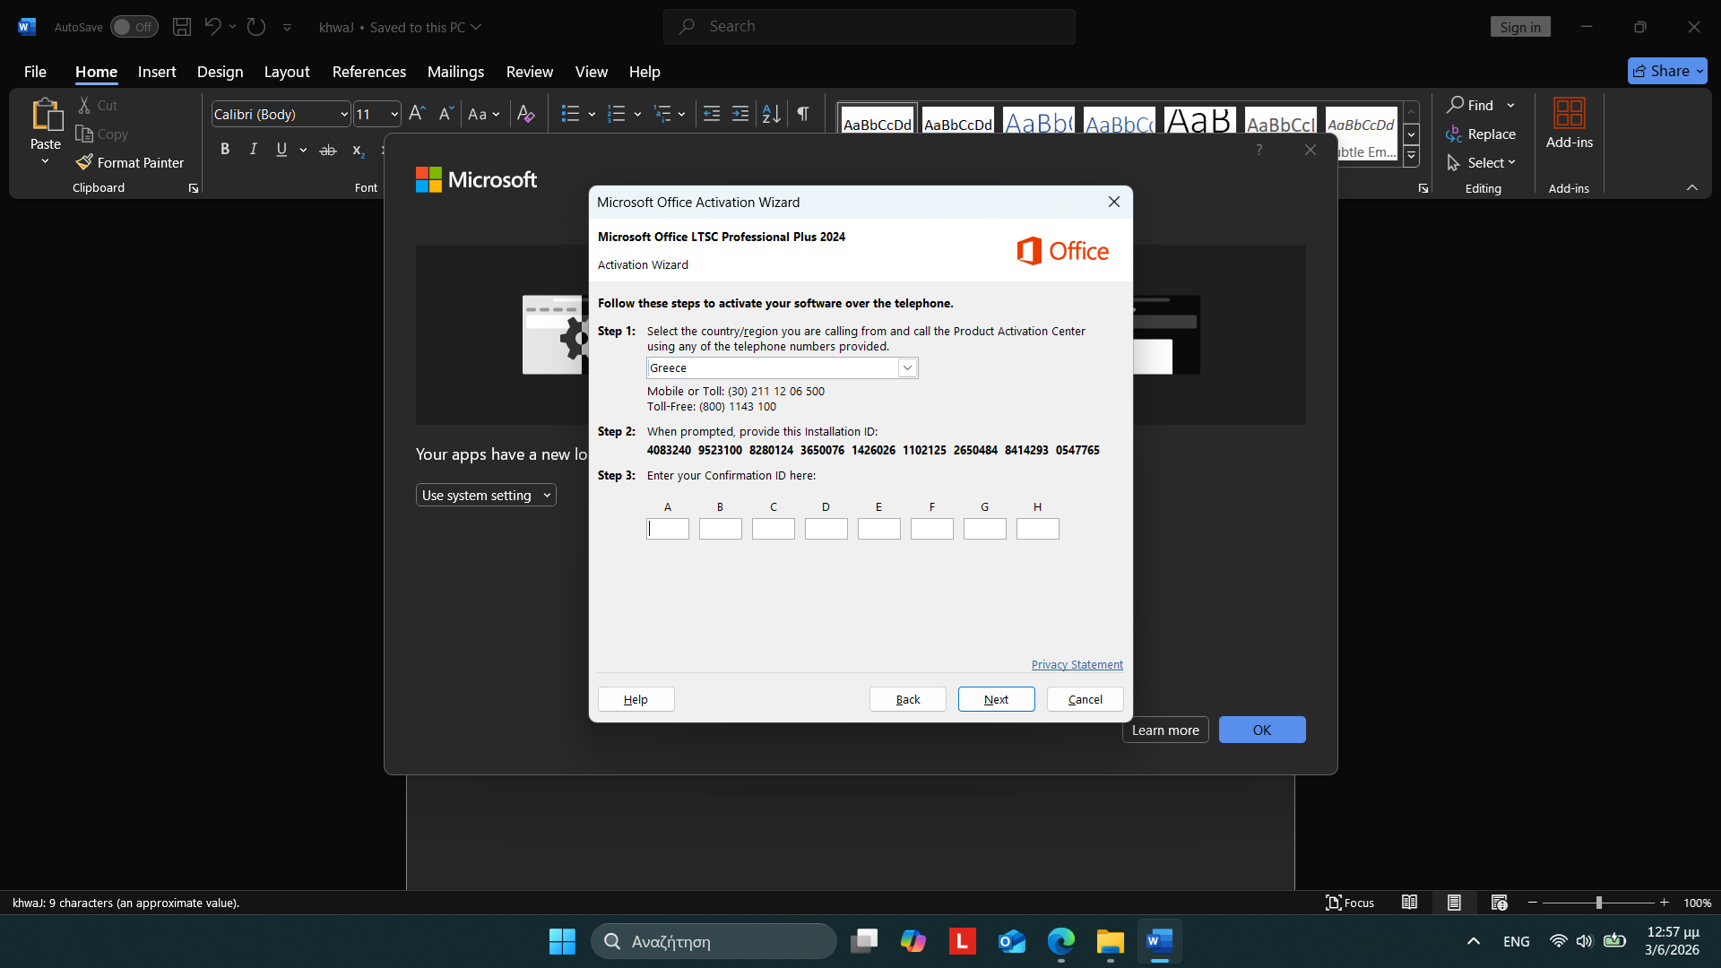Click the Confirmation ID field A
Image resolution: width=1721 pixels, height=968 pixels.
click(668, 529)
